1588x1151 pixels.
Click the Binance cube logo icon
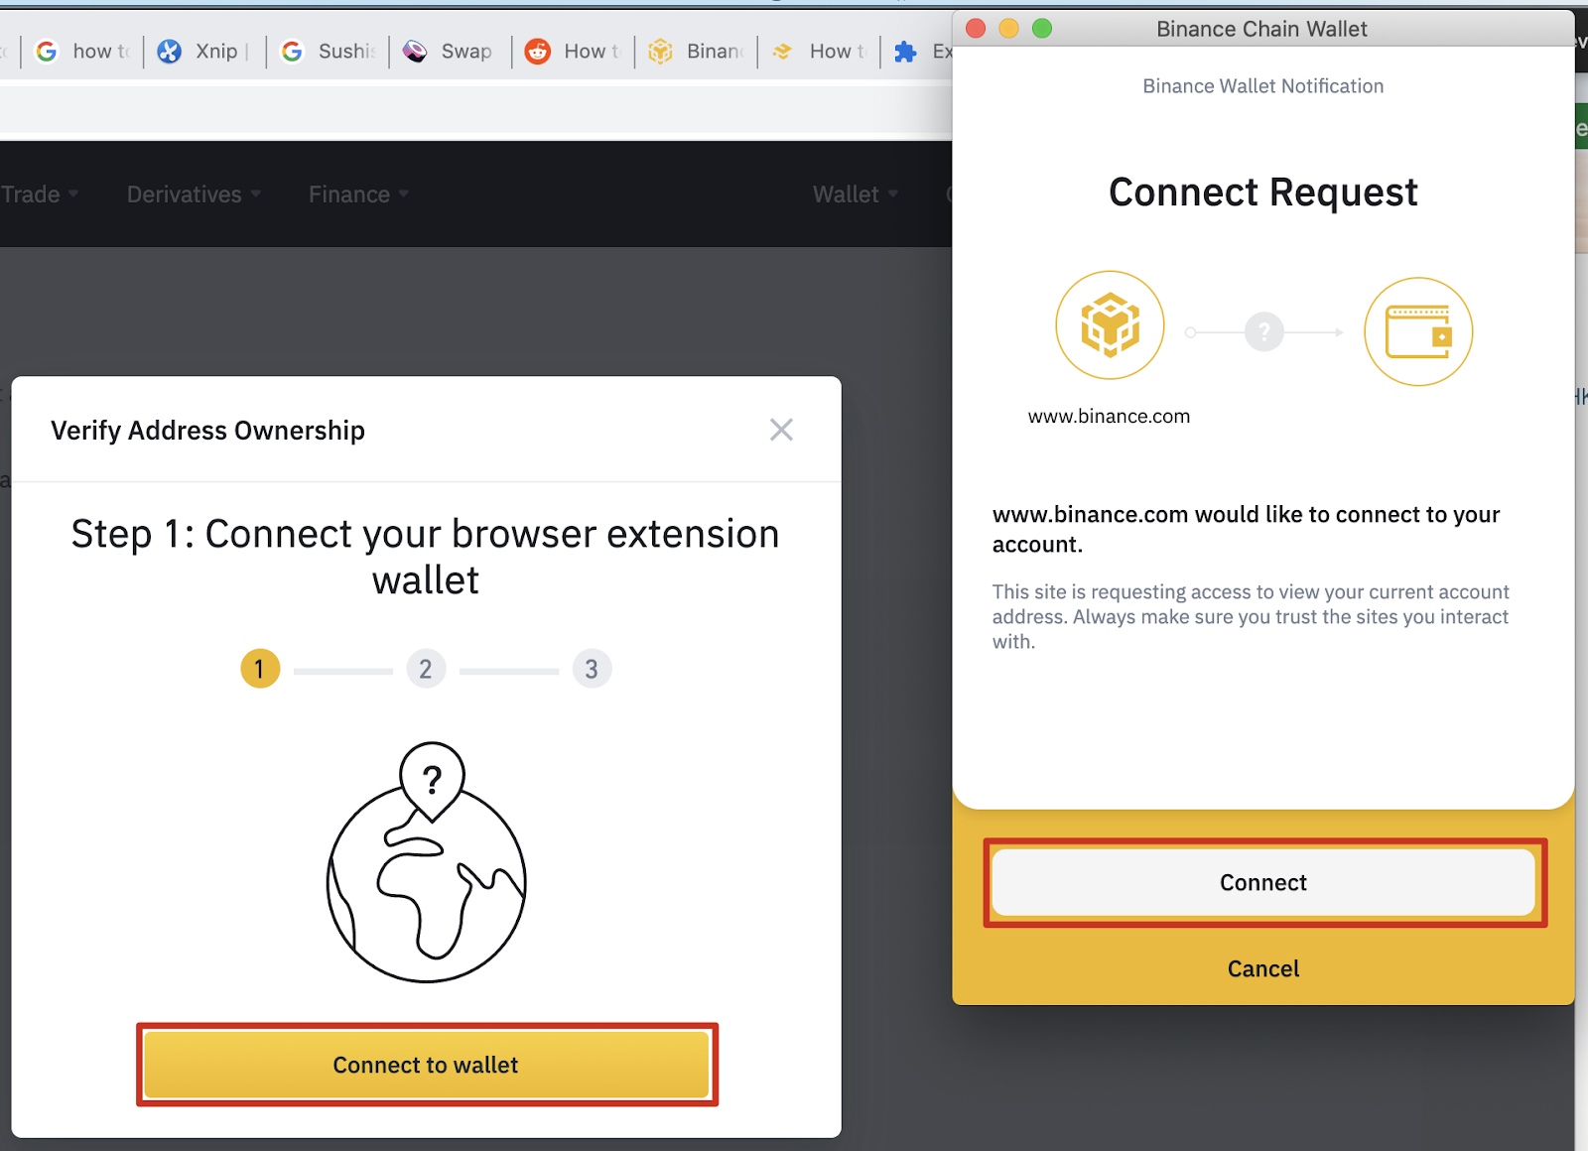coord(1110,325)
